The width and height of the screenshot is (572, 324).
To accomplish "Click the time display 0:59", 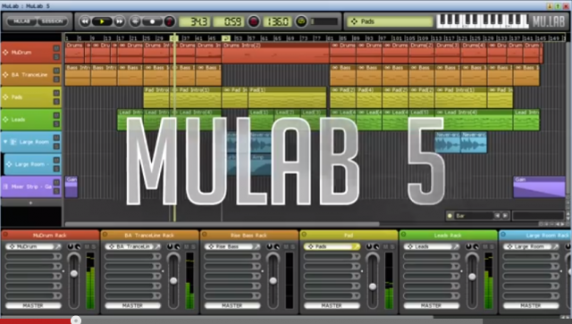I will 229,21.
